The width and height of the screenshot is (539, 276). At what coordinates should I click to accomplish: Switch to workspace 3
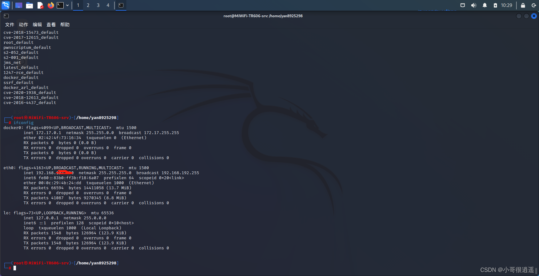98,5
